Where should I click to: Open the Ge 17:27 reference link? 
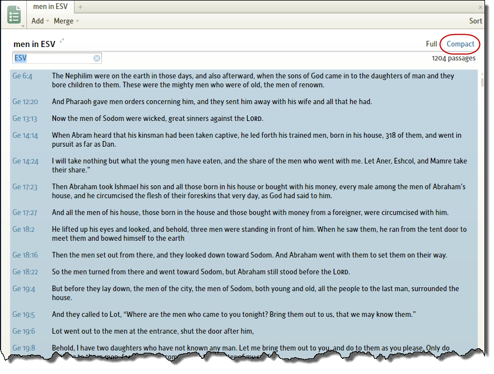[25, 213]
